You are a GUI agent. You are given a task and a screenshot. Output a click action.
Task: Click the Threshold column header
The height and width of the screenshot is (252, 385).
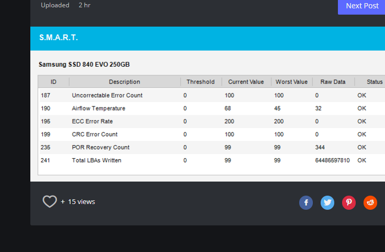coord(200,82)
